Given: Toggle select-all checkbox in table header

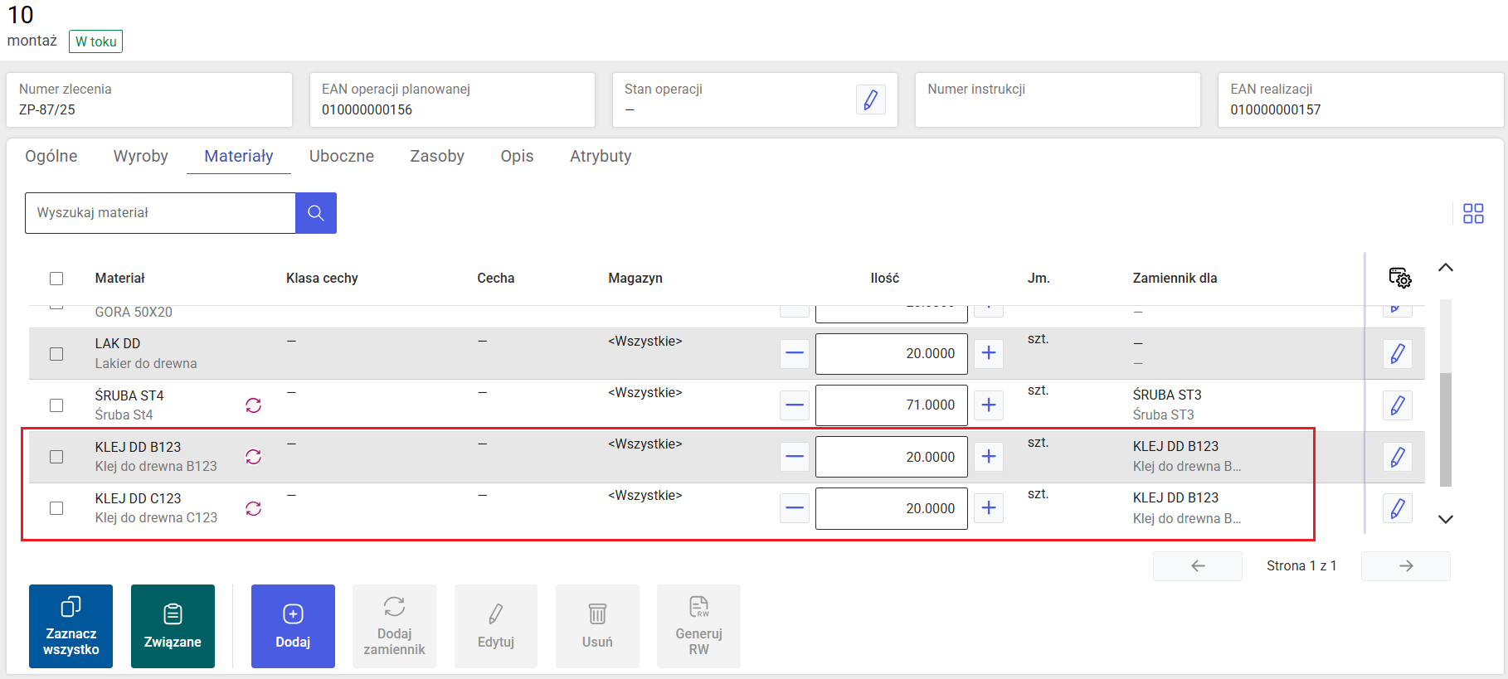Looking at the screenshot, I should point(56,279).
